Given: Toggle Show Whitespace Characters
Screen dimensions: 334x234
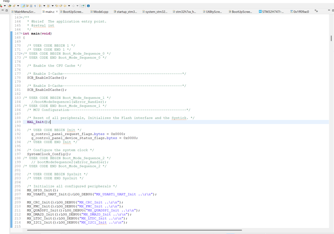Looking at the screenshot, I should 35,5.
